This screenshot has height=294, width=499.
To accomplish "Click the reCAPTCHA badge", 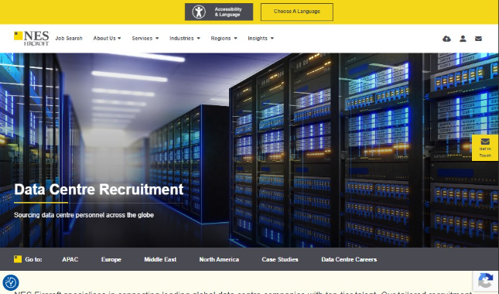I will 485,282.
